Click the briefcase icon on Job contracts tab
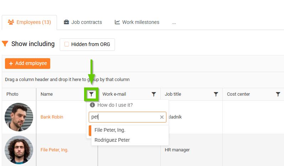 pyautogui.click(x=66, y=22)
